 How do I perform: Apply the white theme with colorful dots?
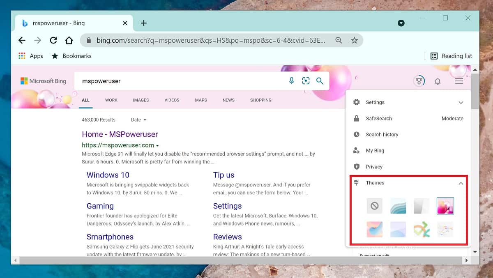coord(445,230)
